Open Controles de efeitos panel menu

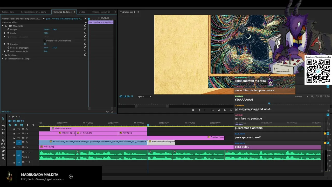pyautogui.click(x=74, y=12)
